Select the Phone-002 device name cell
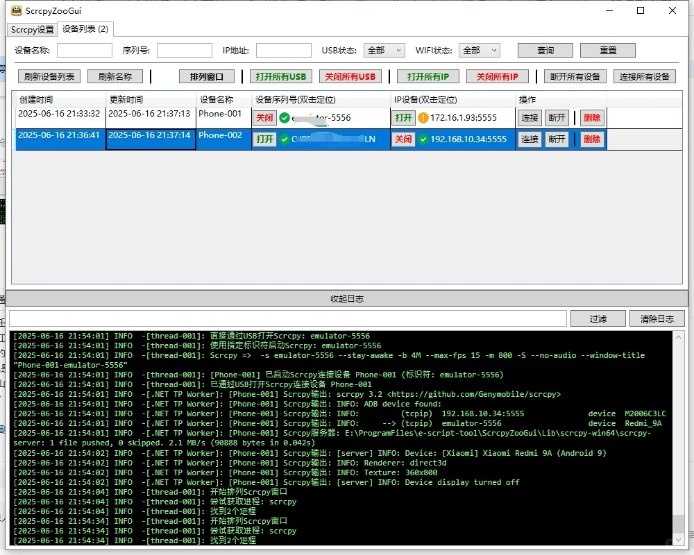 coord(224,139)
